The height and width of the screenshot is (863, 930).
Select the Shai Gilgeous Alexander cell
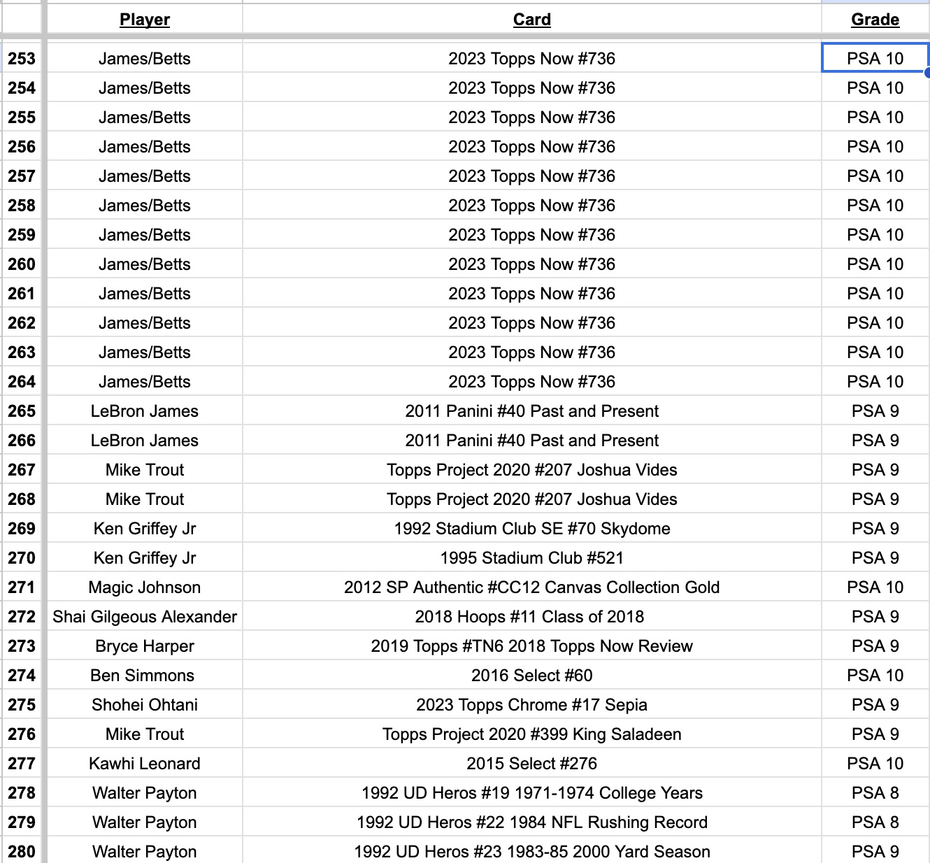[145, 617]
